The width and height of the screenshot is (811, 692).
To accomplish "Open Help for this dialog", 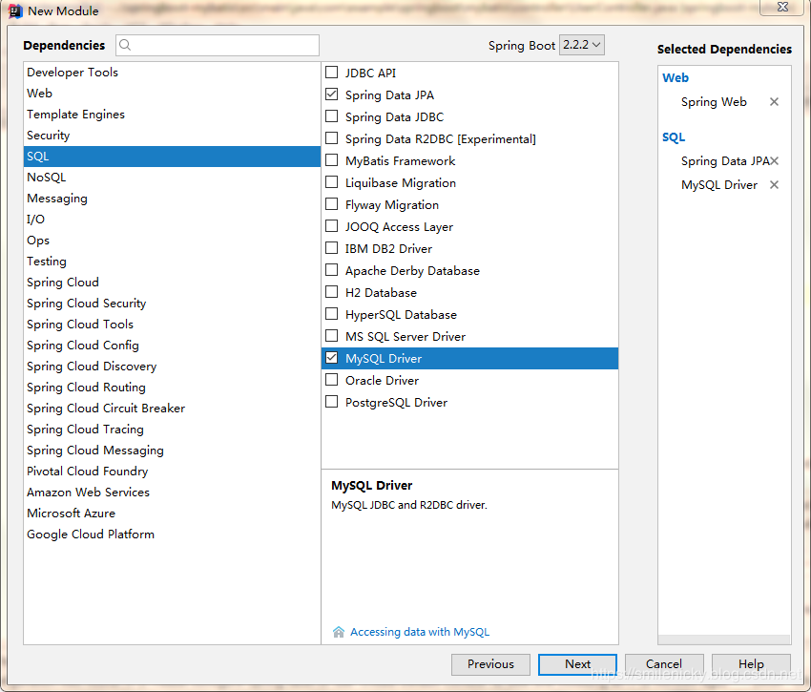I will click(751, 664).
